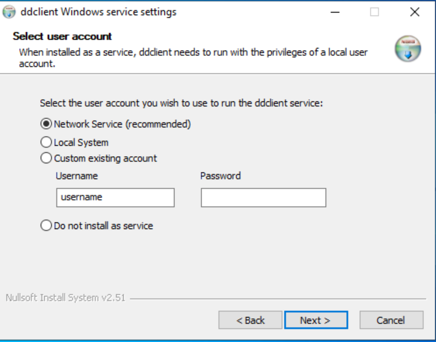This screenshot has width=436, height=342.
Task: Click into the Username input field
Action: pyautogui.click(x=115, y=197)
